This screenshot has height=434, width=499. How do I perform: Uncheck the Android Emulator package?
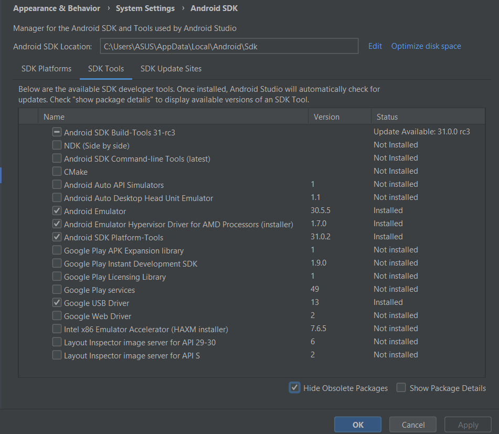57,211
